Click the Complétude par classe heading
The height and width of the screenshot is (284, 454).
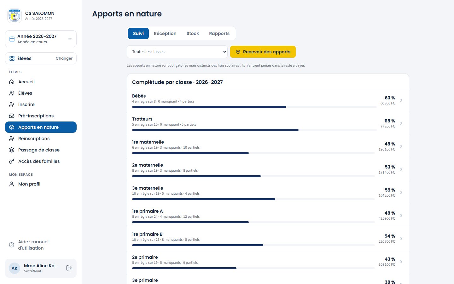[178, 82]
